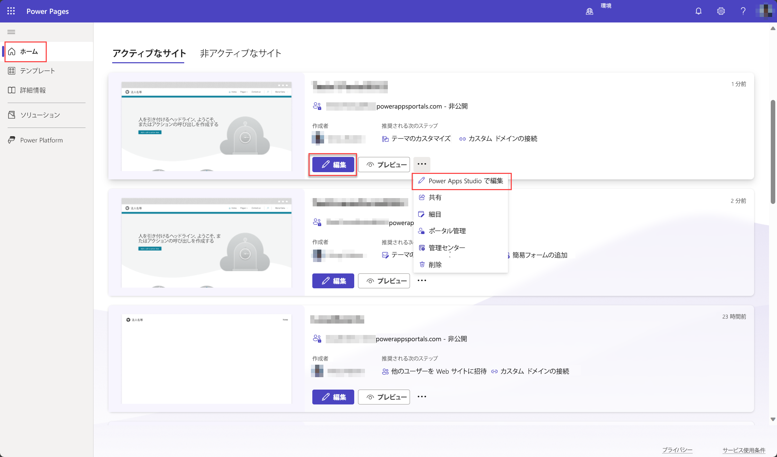Open the three-dot menu on first site
This screenshot has height=457, width=777.
pos(422,164)
